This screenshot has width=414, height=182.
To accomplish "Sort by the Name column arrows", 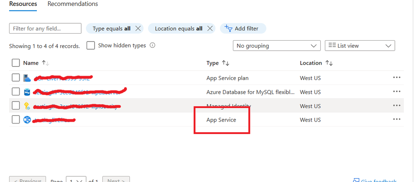I will [x=46, y=63].
